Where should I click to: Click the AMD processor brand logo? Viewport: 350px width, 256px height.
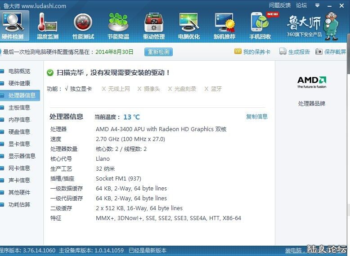tap(311, 82)
